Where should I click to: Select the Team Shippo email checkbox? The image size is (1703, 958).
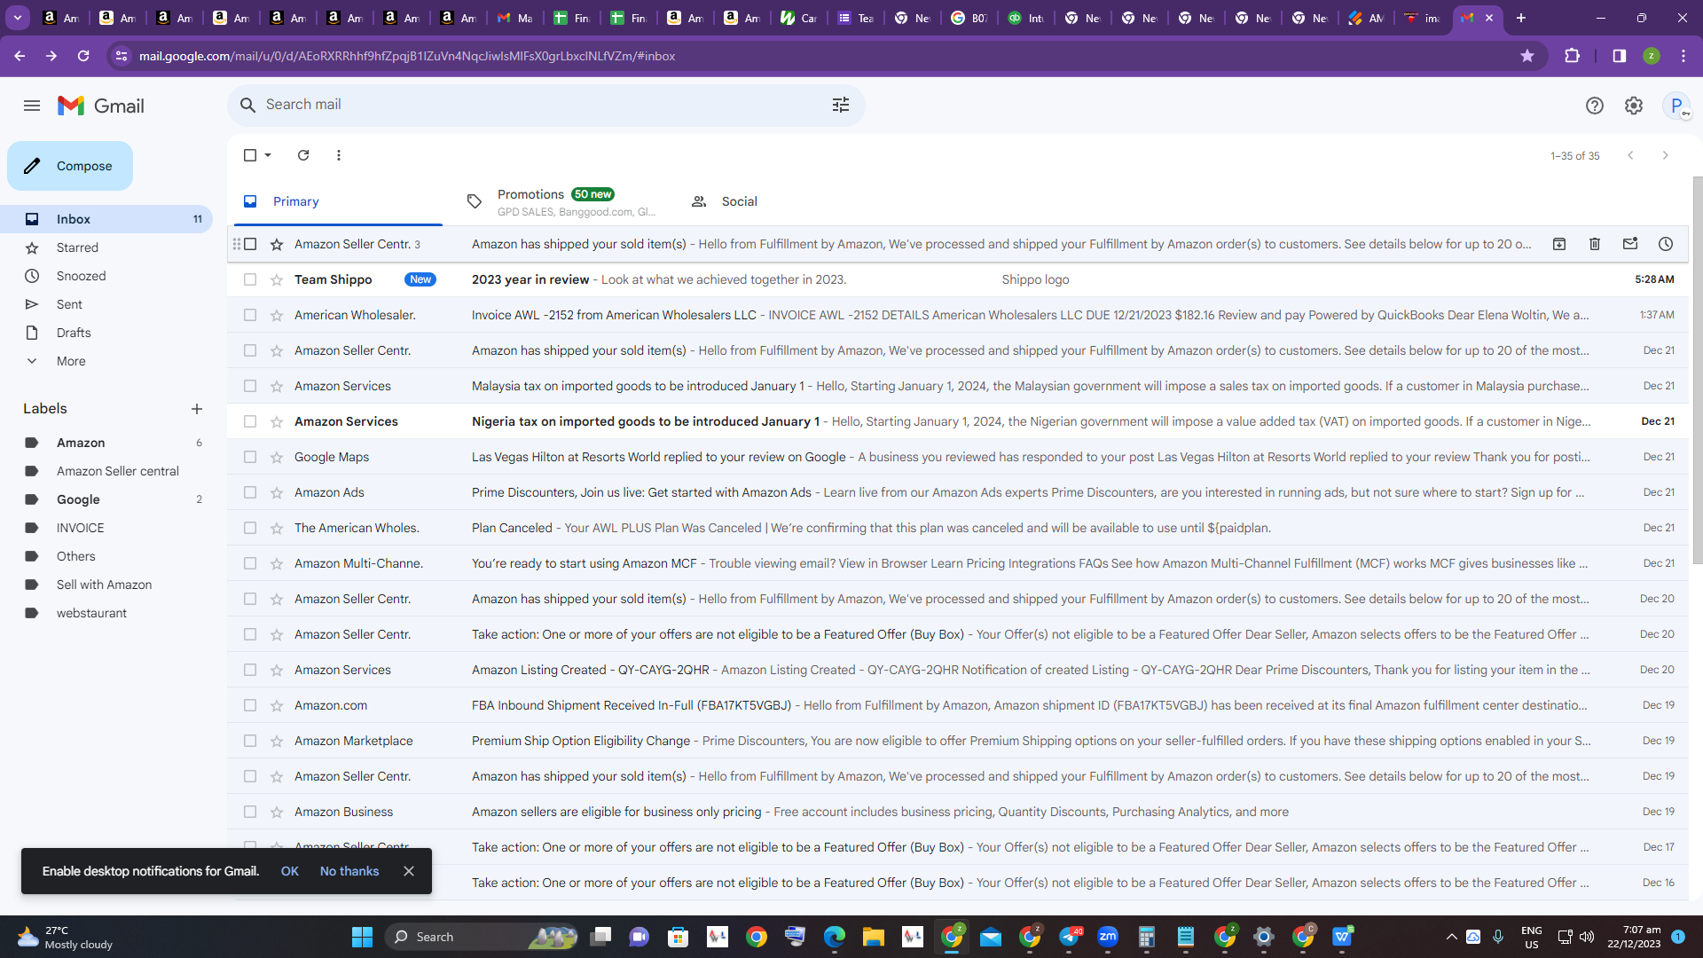click(250, 279)
